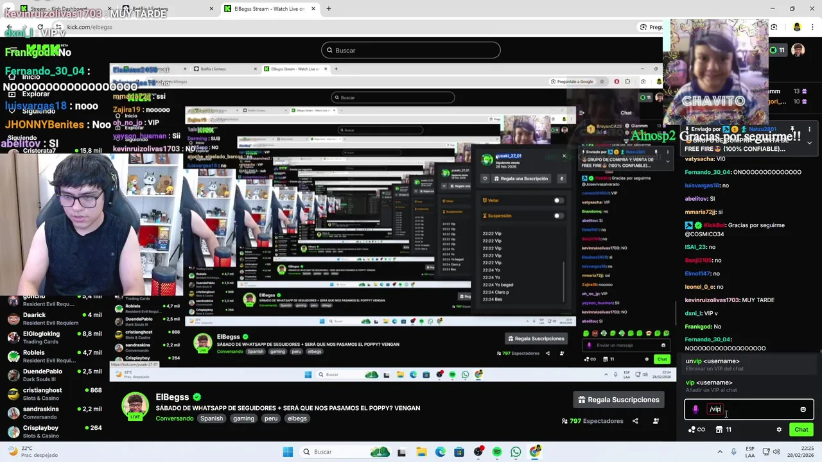Open the ElBegss LIVE avatar

click(135, 406)
